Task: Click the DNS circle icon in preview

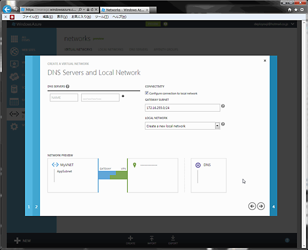Action: pyautogui.click(x=198, y=165)
